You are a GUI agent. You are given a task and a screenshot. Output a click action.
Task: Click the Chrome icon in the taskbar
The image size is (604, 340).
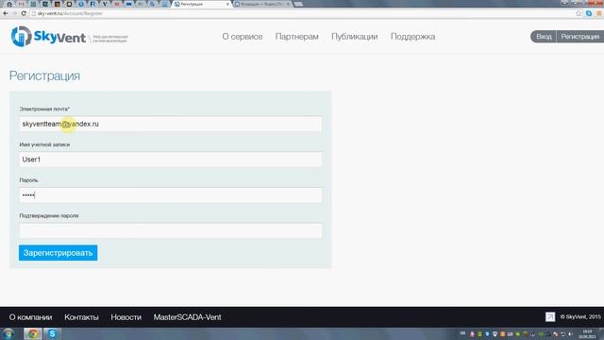[x=32, y=333]
